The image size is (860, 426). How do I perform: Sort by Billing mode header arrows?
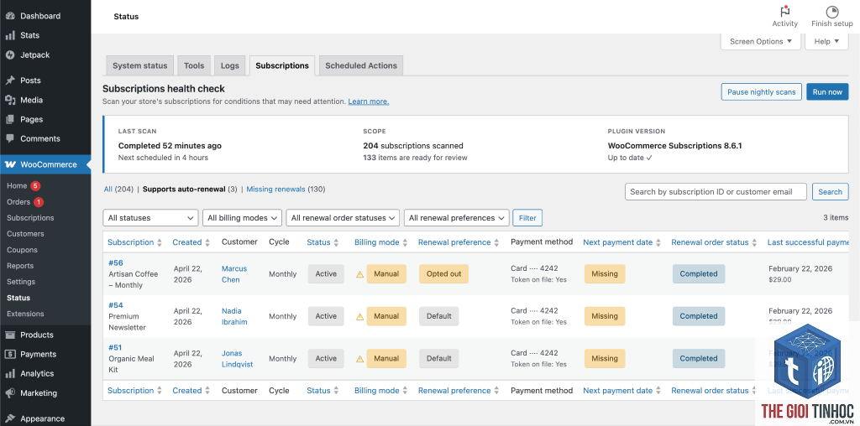click(x=405, y=242)
